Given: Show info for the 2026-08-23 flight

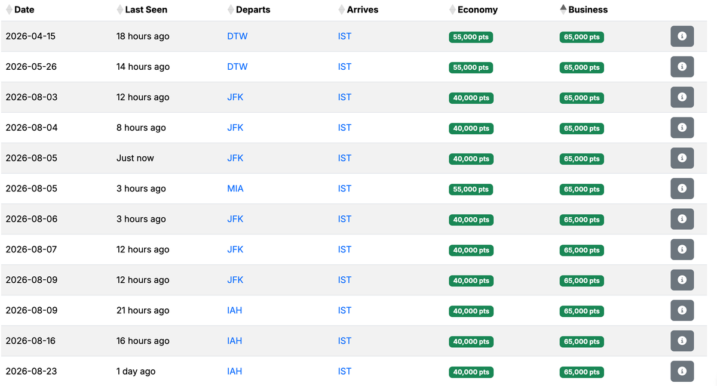Looking at the screenshot, I should click(x=682, y=371).
